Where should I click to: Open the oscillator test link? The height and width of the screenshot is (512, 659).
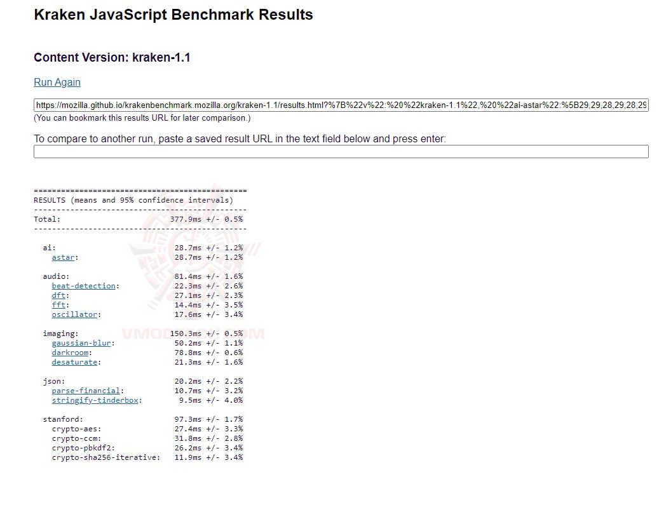[x=74, y=314]
